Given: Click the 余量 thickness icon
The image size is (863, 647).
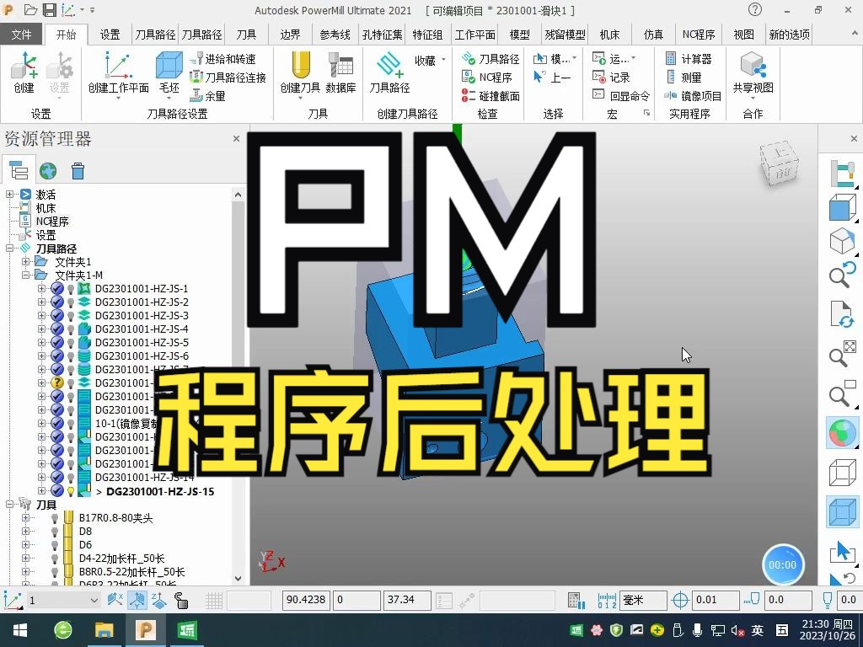Looking at the screenshot, I should click(x=207, y=96).
